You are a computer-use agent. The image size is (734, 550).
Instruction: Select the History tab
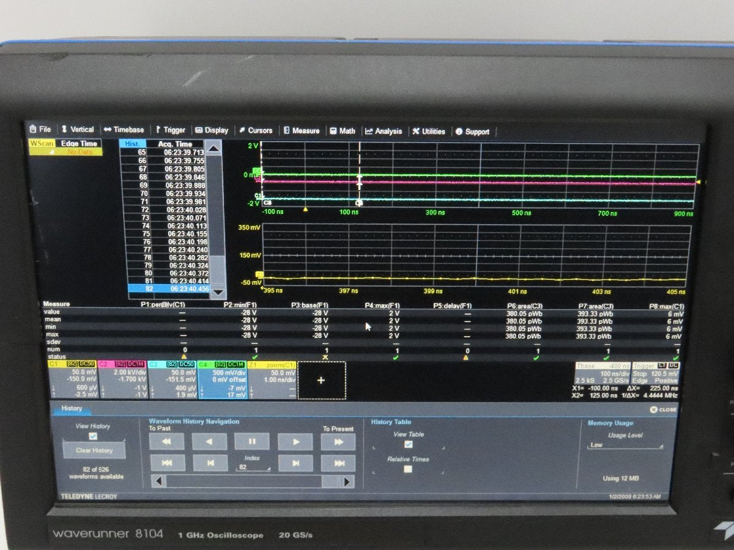[72, 408]
